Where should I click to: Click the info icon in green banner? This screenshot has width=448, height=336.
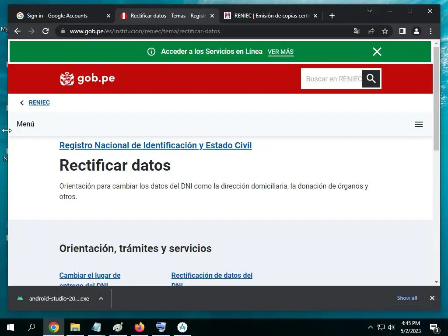coord(151,52)
